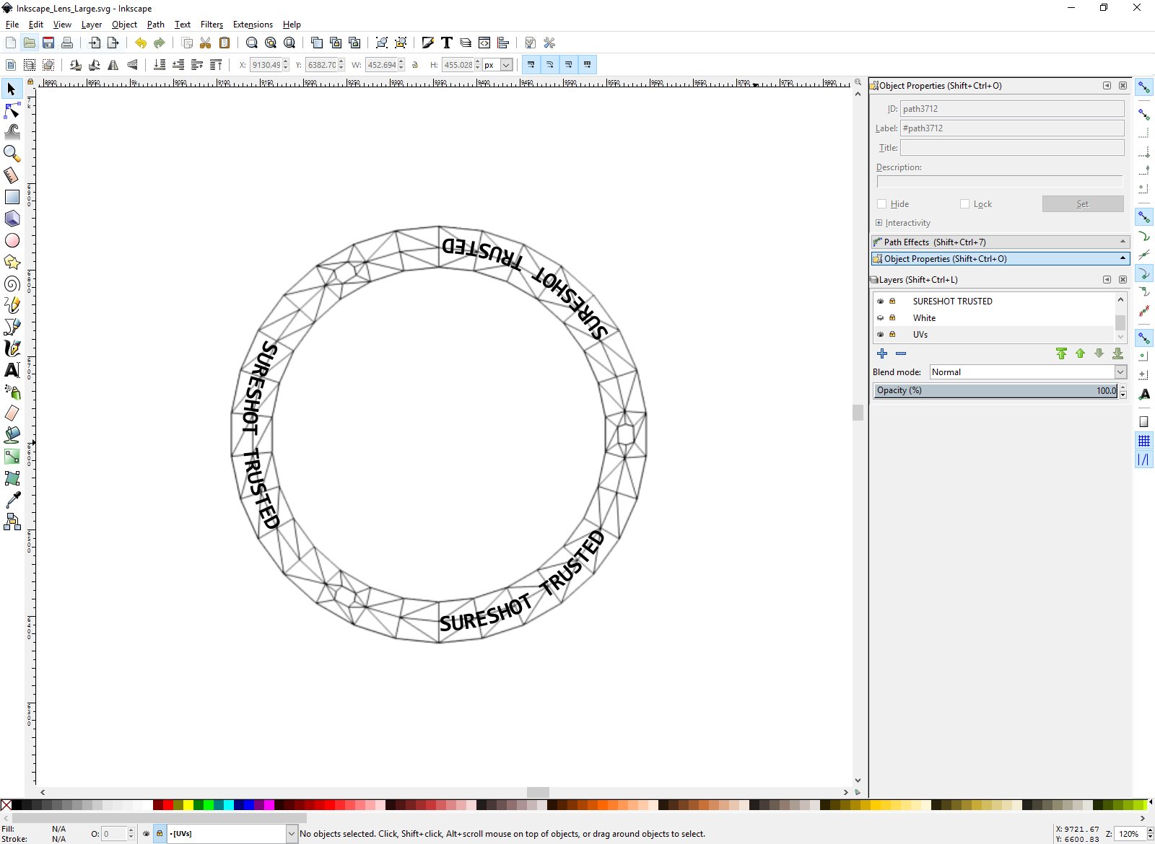Open the Text and Font dialog icon
The image size is (1155, 844).
[447, 43]
